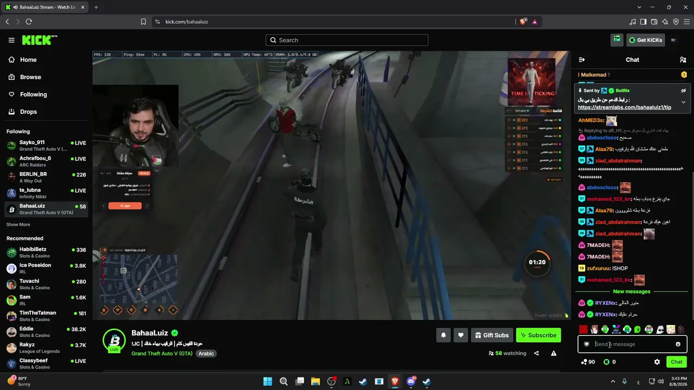
Task: Select the BahaaLuiz Stream browser tab
Action: [45, 7]
